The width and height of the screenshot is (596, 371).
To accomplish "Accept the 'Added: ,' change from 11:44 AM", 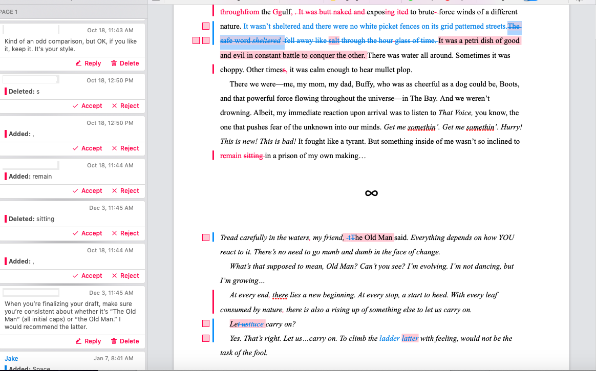I will 88,276.
